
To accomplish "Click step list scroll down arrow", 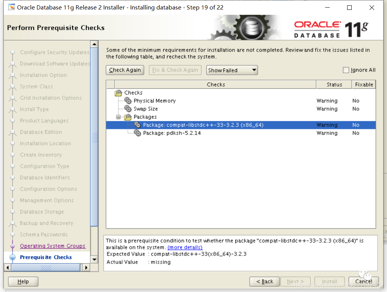I will click(x=94, y=259).
